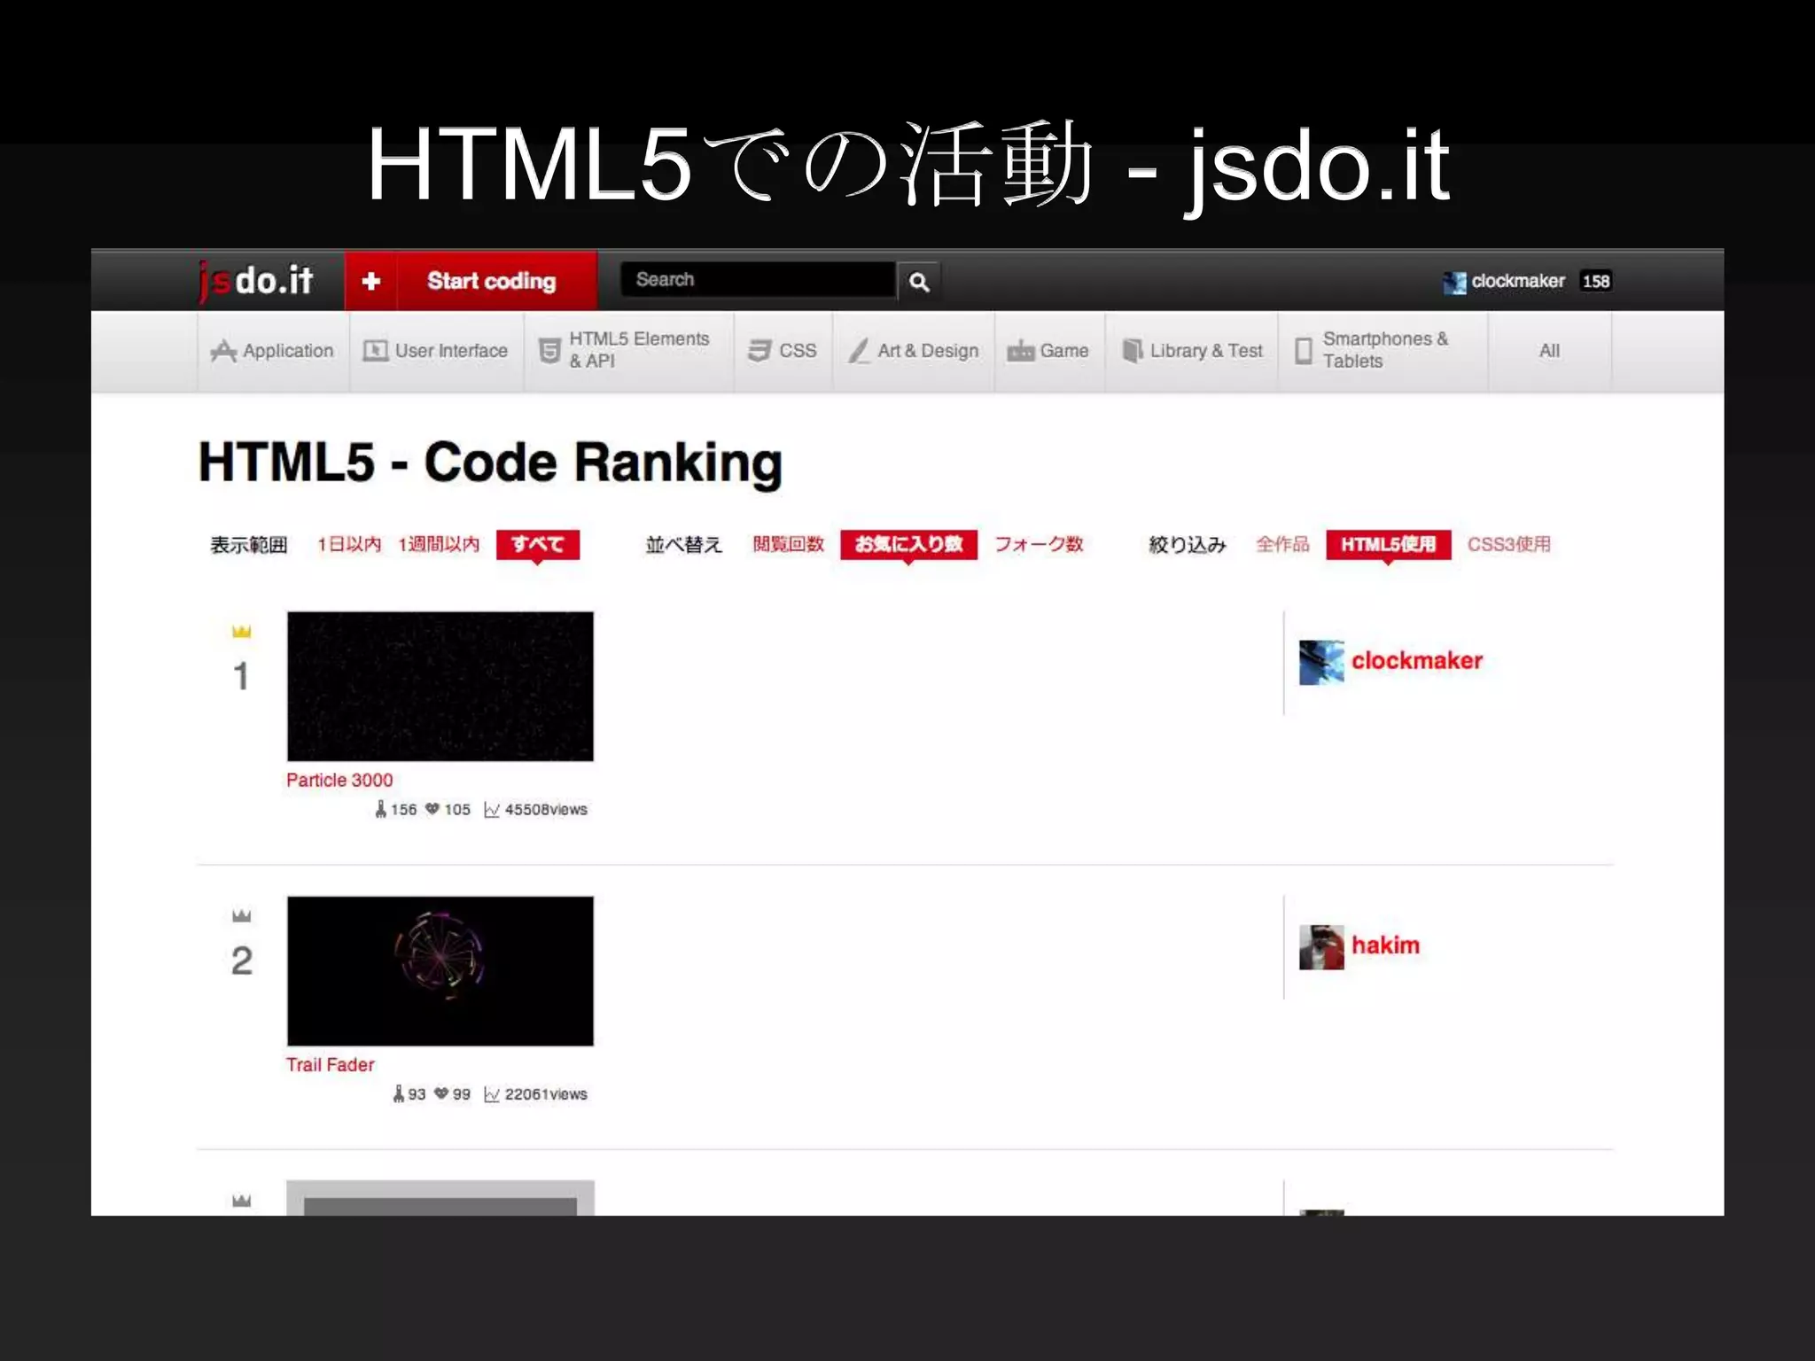Open the Particle 3000 title link

click(x=339, y=780)
